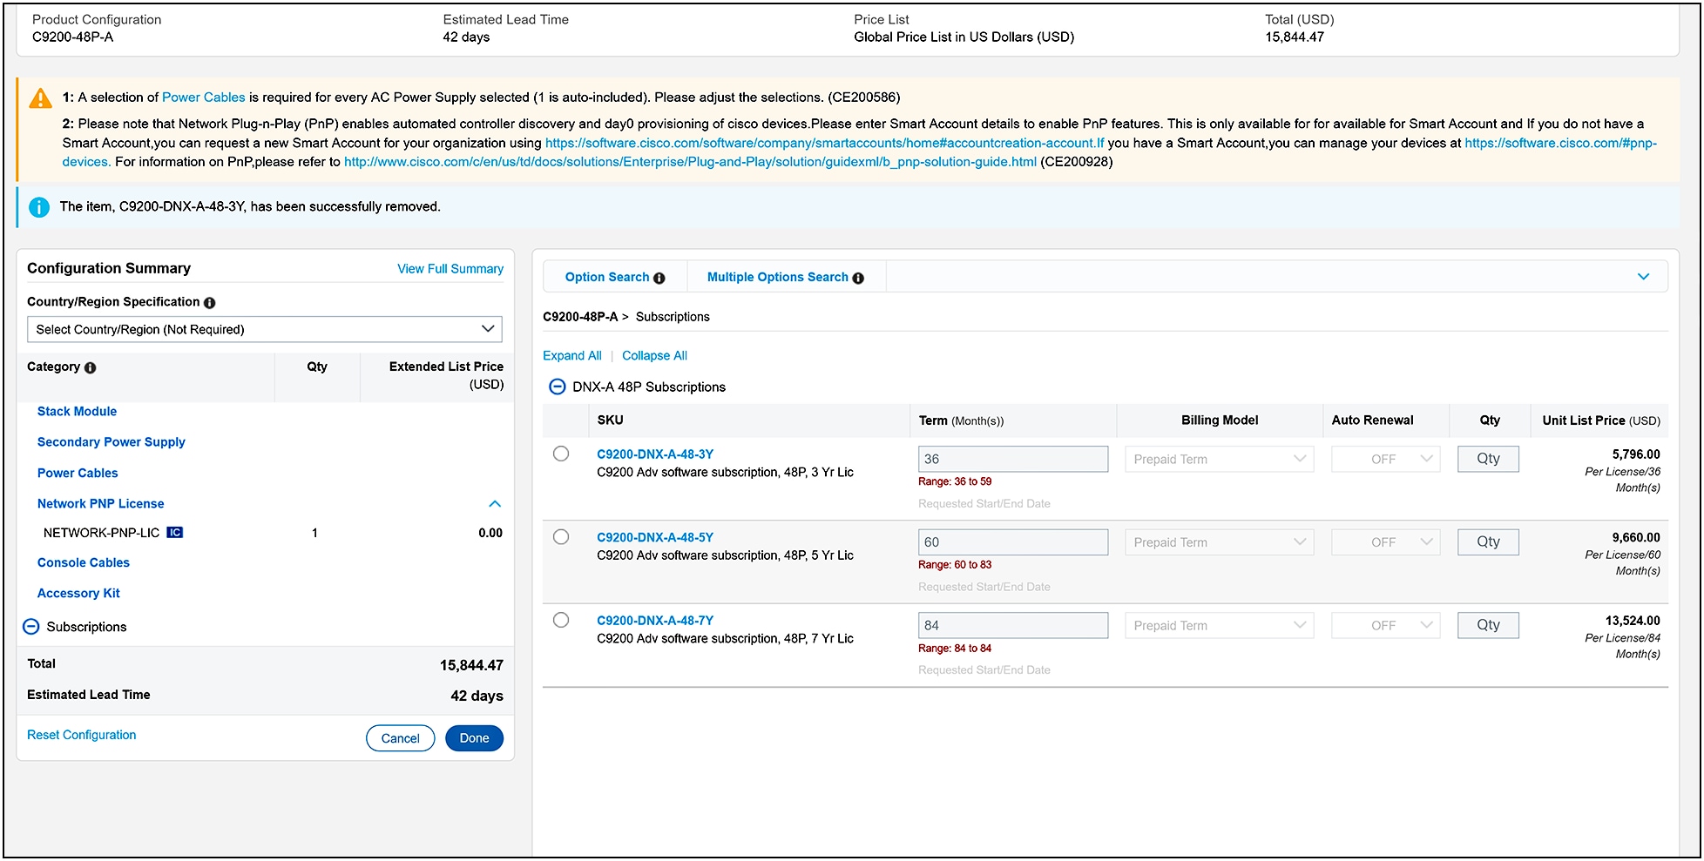Open the Select Country/Region dropdown
1704x861 pixels.
265,329
